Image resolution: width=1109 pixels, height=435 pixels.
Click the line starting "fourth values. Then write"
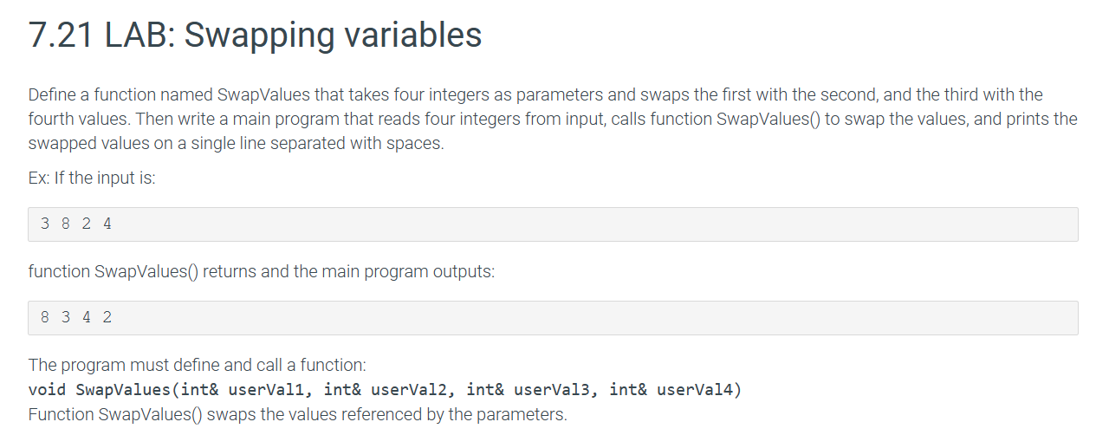(x=553, y=119)
